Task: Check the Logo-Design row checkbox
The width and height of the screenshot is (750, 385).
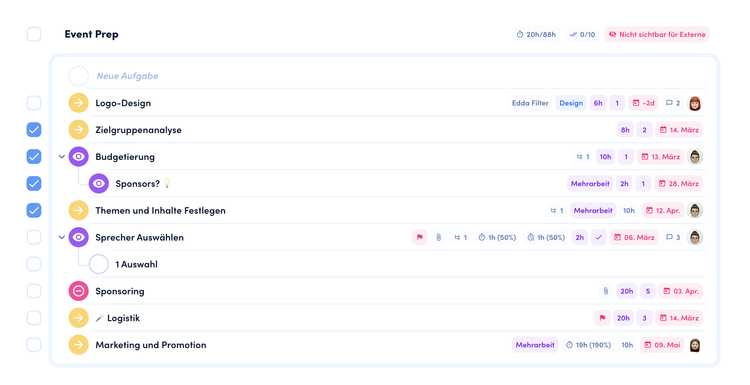Action: [x=34, y=103]
